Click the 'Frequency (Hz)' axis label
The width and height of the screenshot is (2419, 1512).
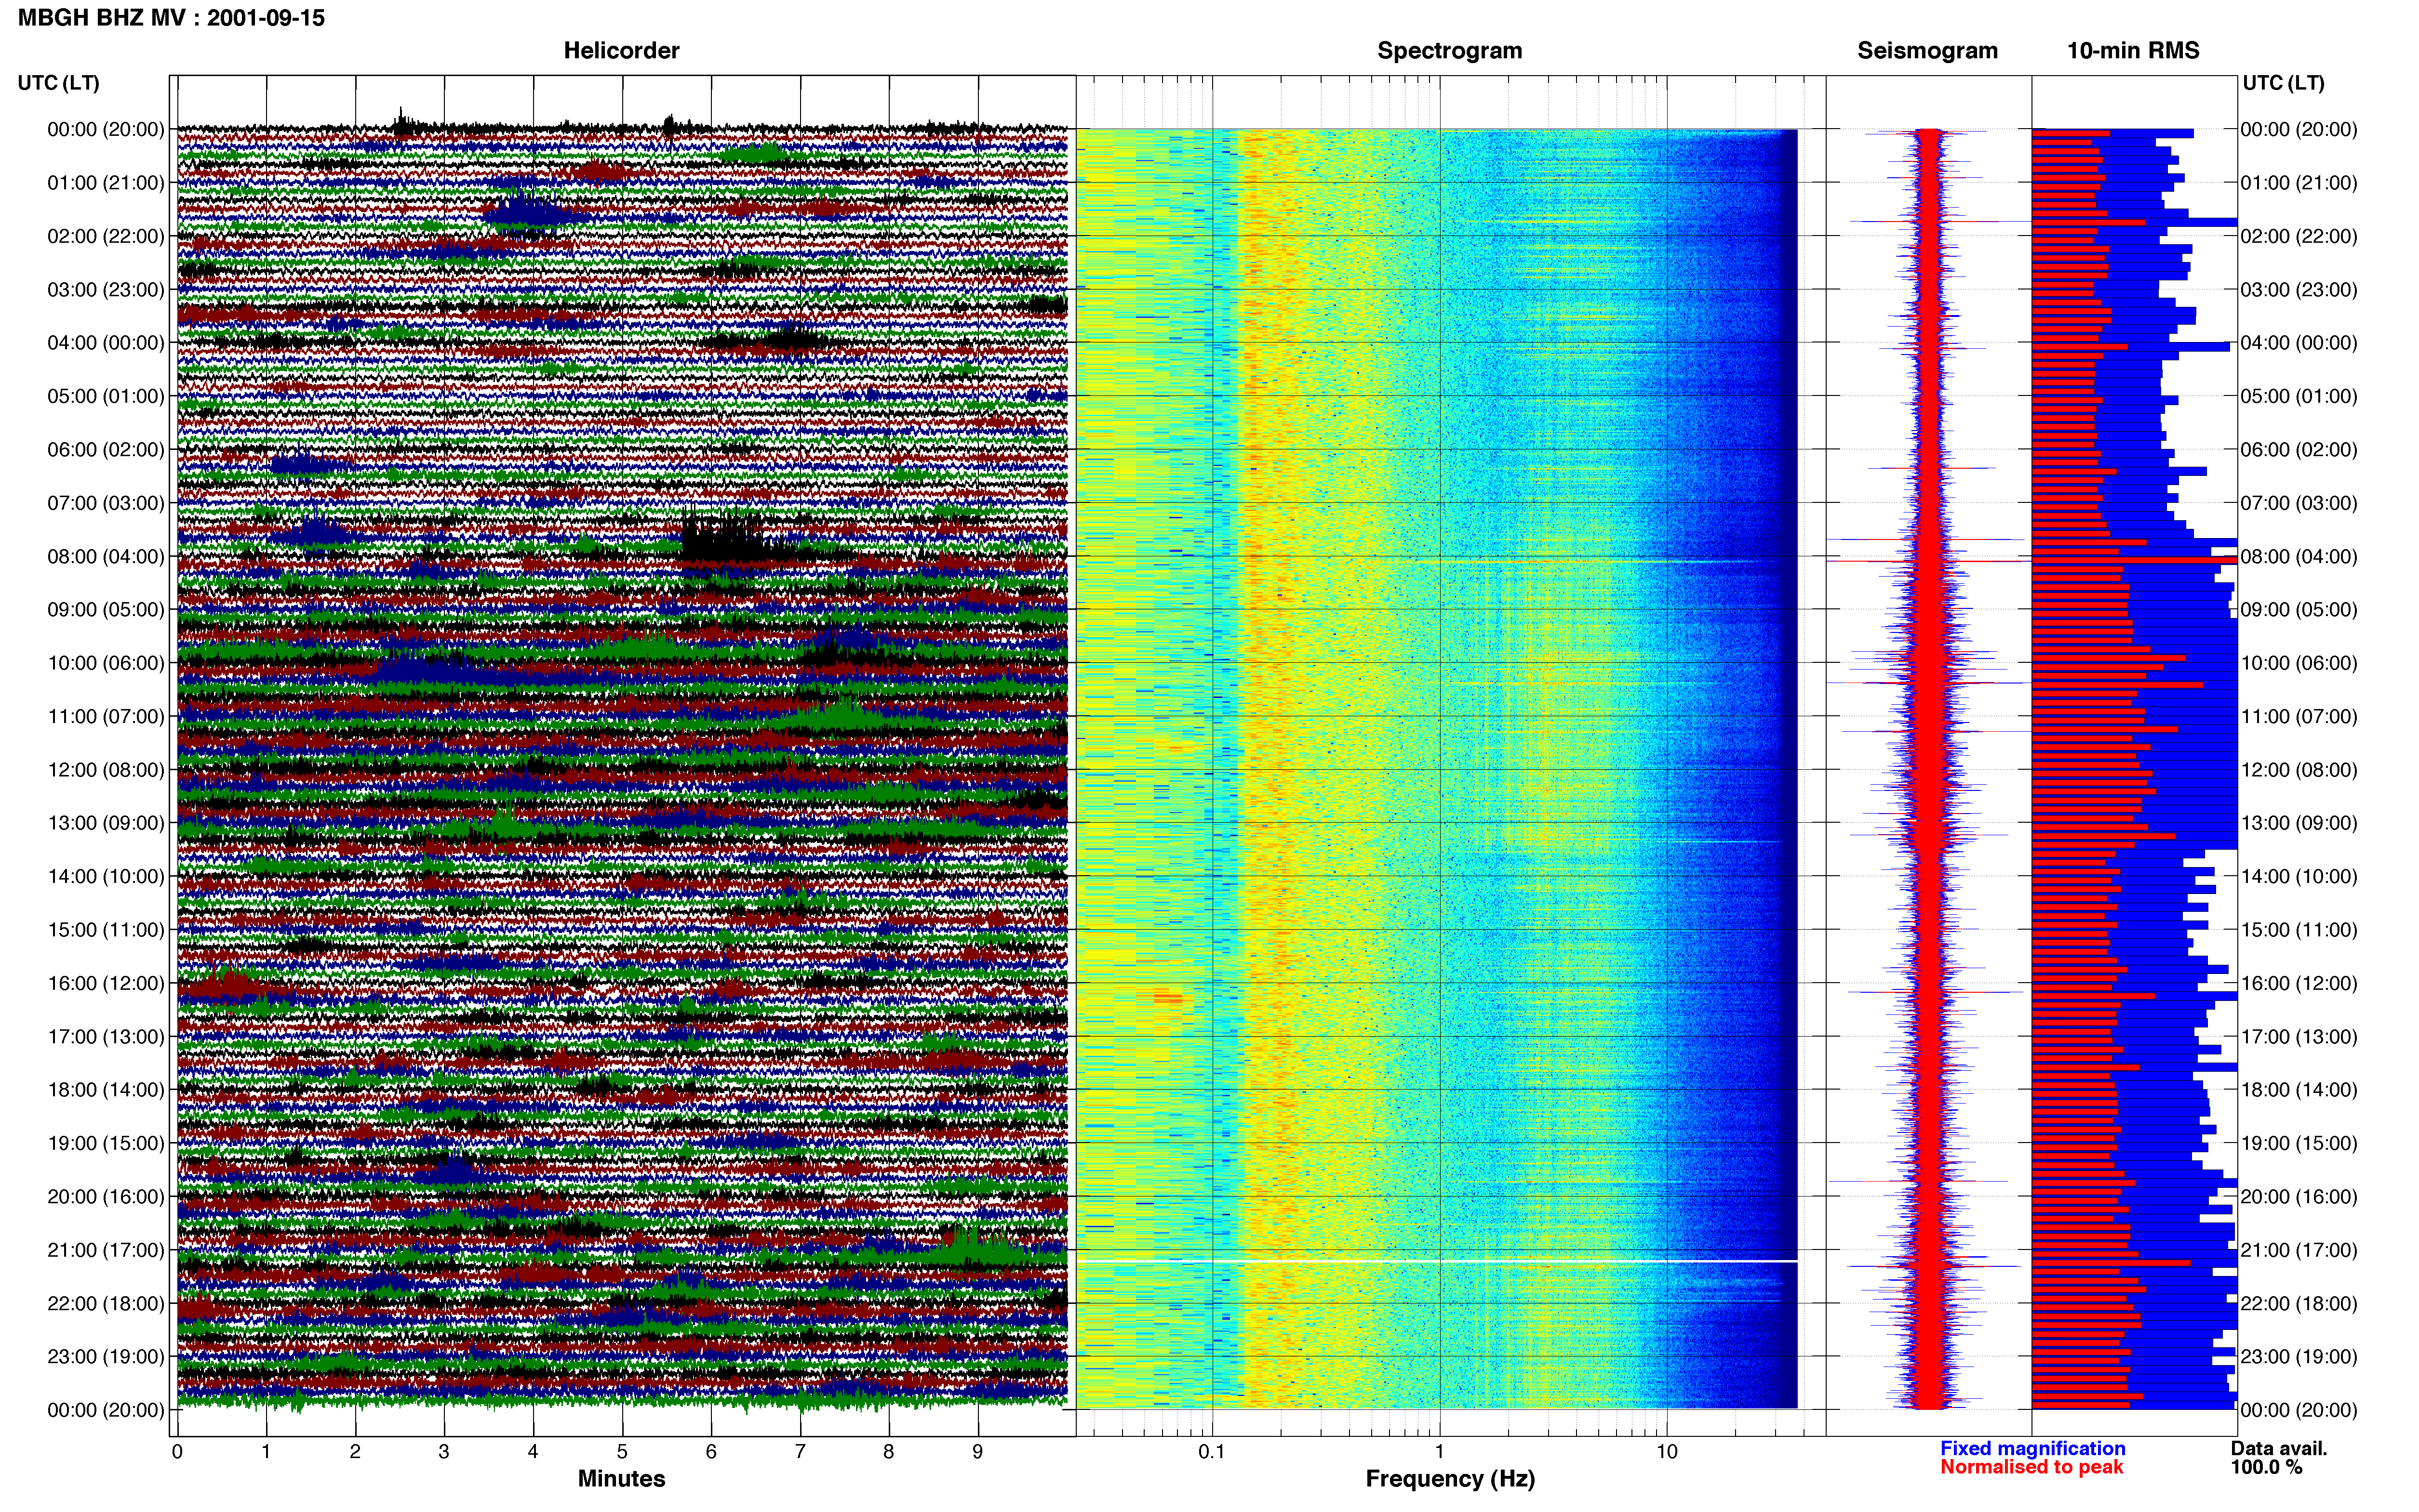tap(1450, 1479)
